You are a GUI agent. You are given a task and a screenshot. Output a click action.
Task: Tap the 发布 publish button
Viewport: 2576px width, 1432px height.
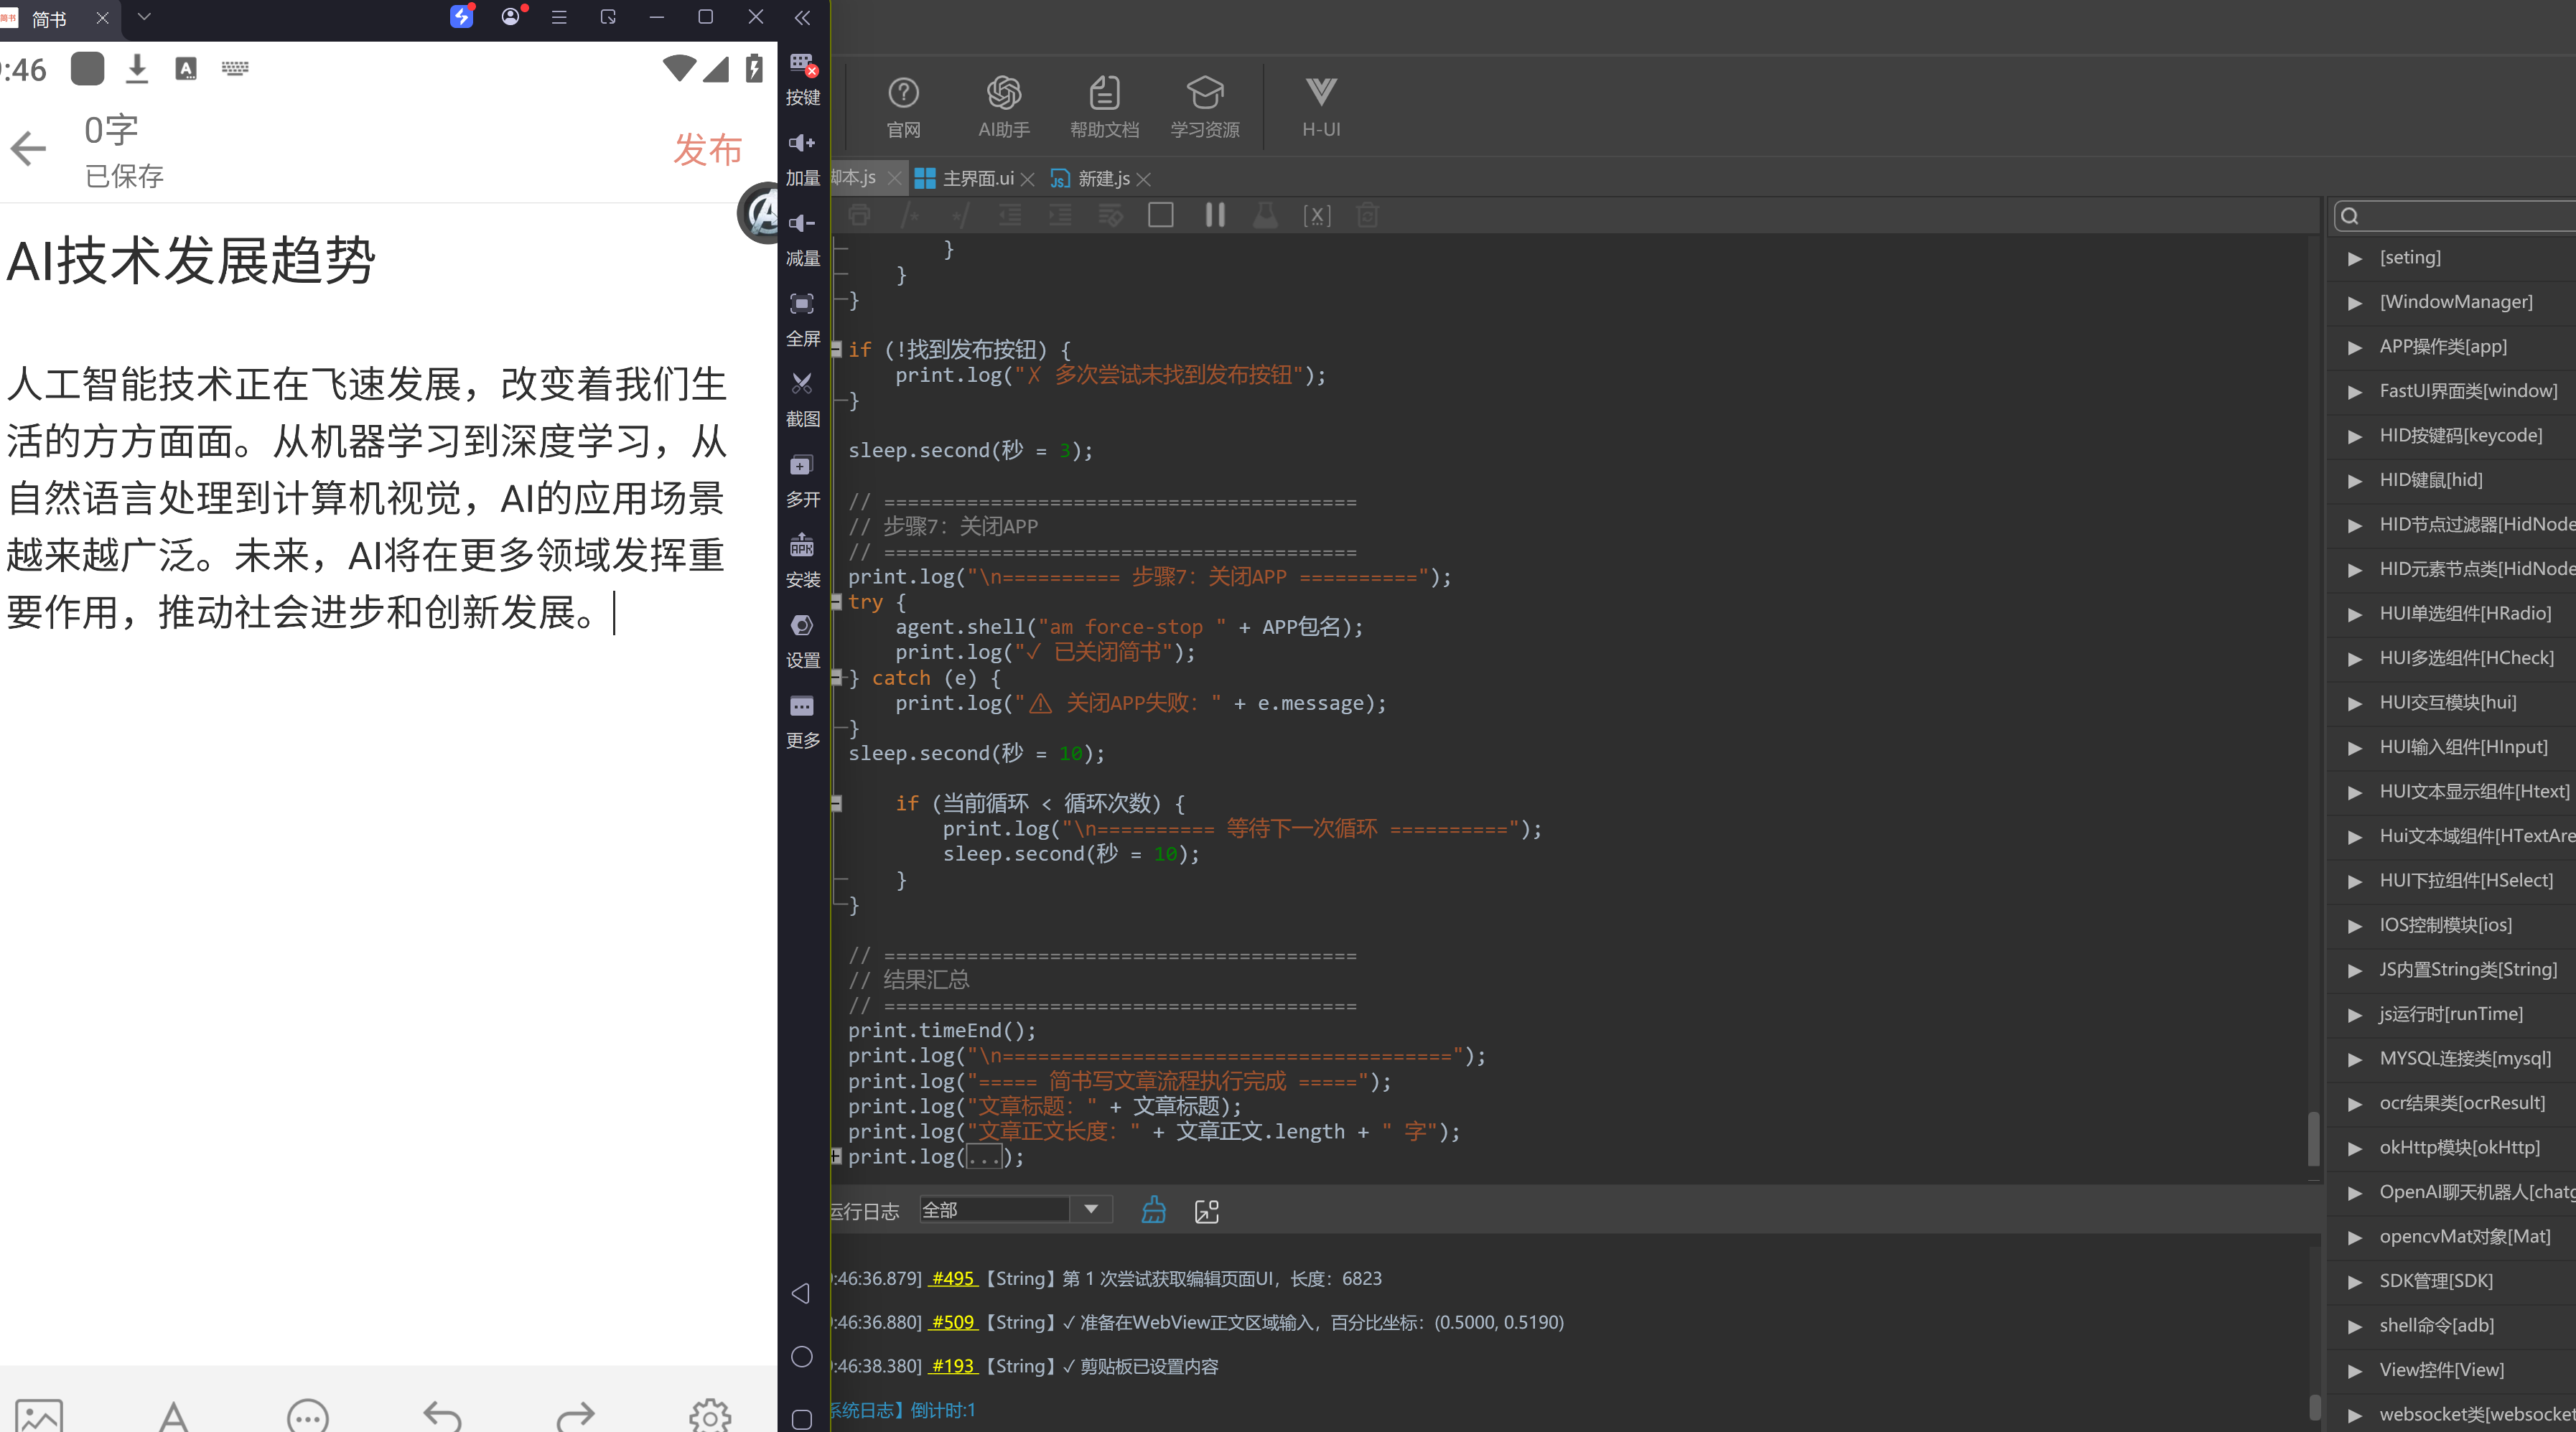(707, 149)
